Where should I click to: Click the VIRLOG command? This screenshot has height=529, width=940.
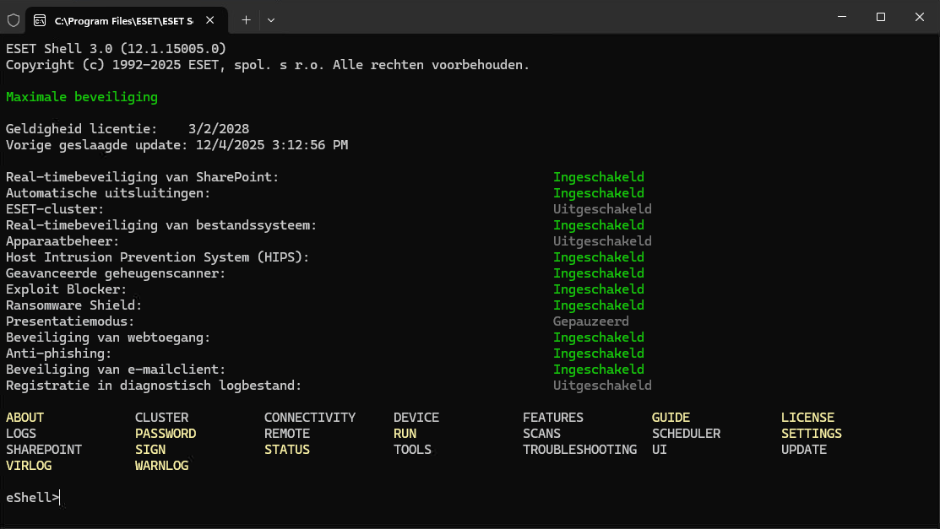(x=29, y=466)
